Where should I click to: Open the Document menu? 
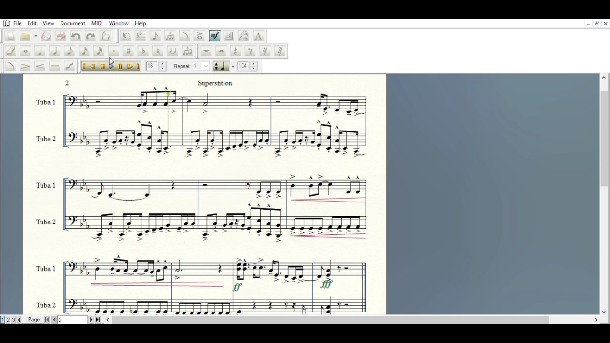point(72,23)
